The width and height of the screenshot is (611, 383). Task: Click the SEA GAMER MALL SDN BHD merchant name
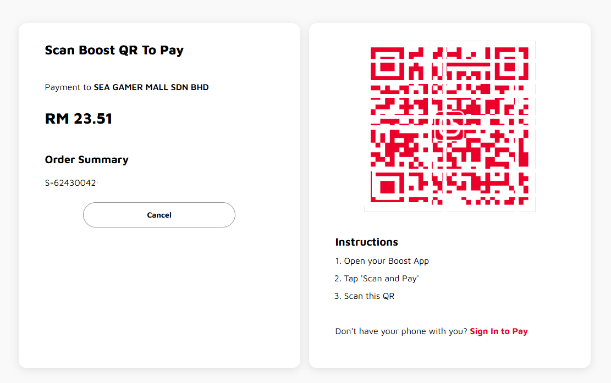(151, 87)
